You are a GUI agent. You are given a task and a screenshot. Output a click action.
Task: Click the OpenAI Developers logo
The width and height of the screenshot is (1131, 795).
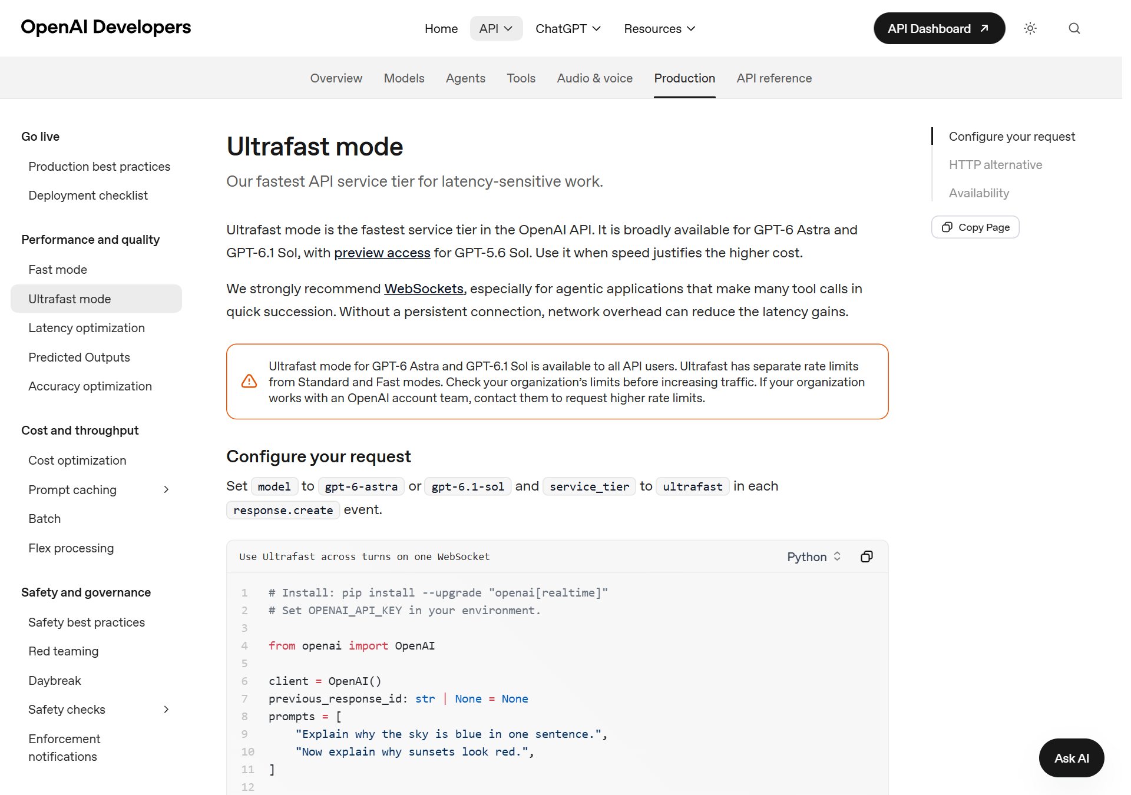(106, 27)
